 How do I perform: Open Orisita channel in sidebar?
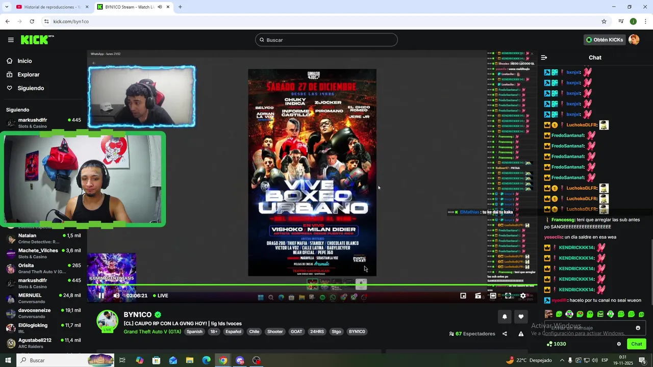[43, 268]
